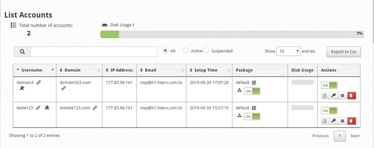
Task: Click the Export to Csv button
Action: pyautogui.click(x=344, y=52)
